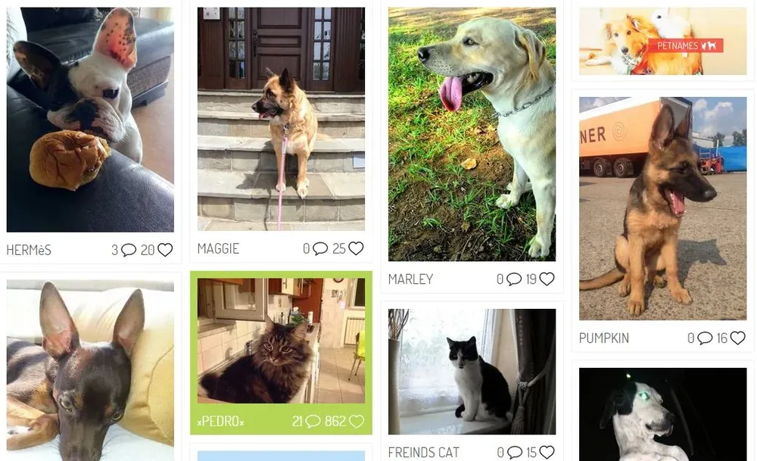
Task: Like FREINDS CAT with the heart icon
Action: [547, 452]
